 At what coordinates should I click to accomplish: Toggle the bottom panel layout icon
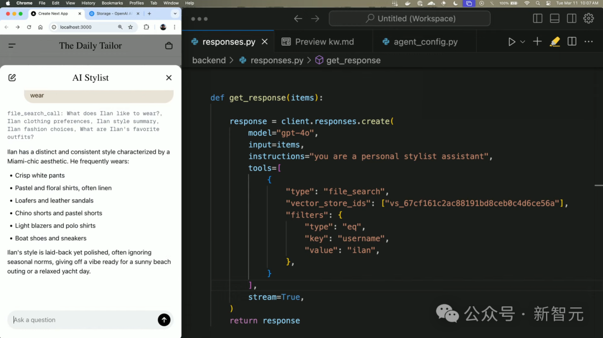[554, 18]
